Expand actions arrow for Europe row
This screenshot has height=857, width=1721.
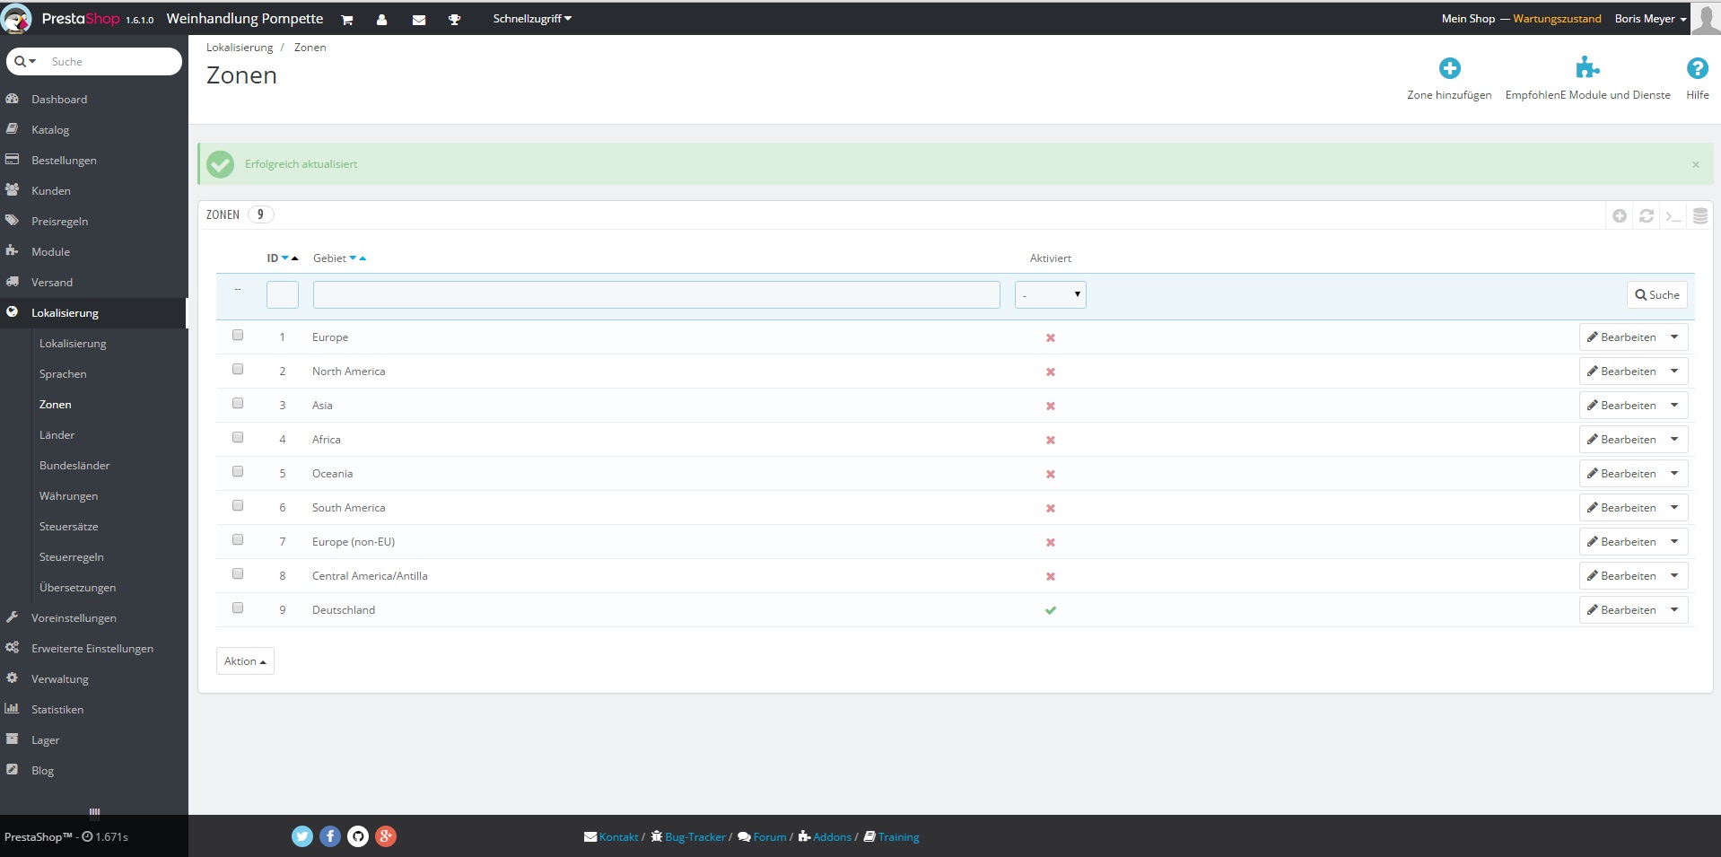[x=1675, y=337]
